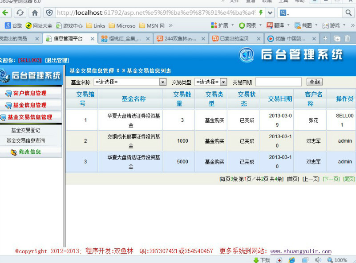Go to 尾页 last page link
The image size is (356, 263).
pos(349,179)
